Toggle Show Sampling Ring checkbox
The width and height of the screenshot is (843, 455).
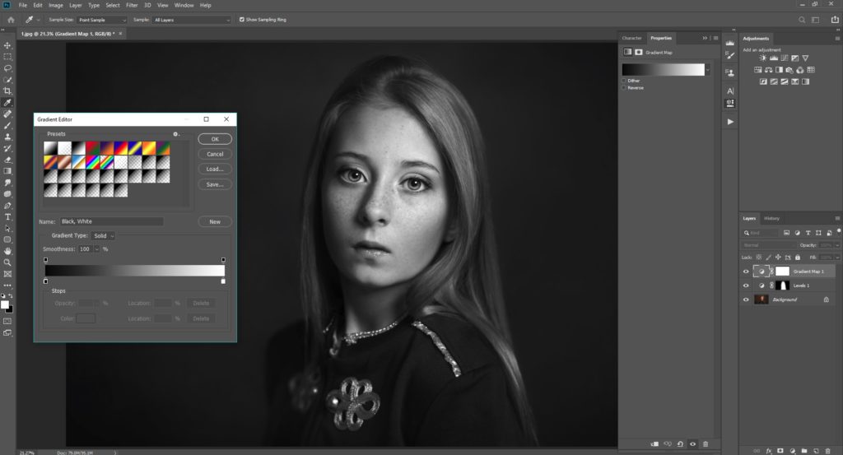(x=241, y=20)
